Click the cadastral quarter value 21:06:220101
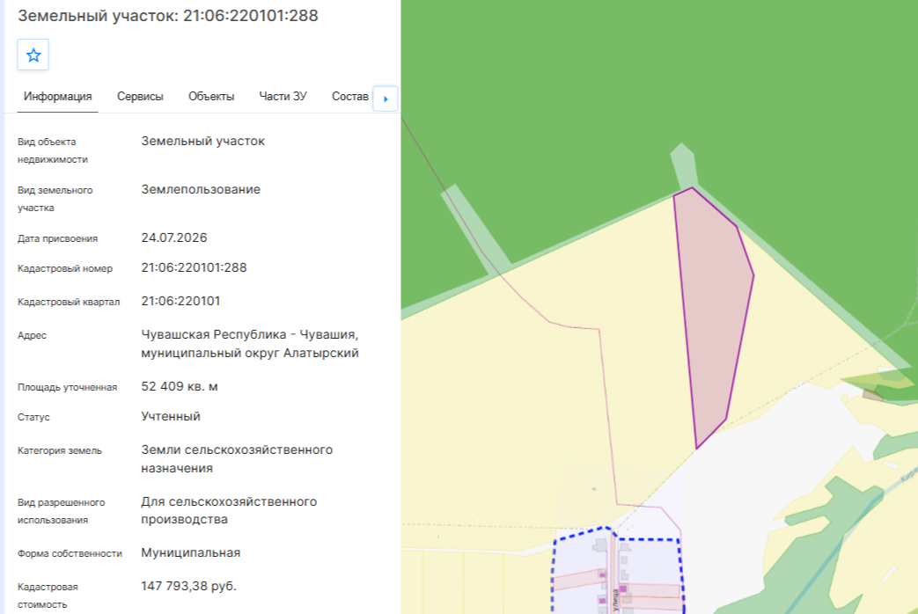The height and width of the screenshot is (614, 918). [x=180, y=301]
